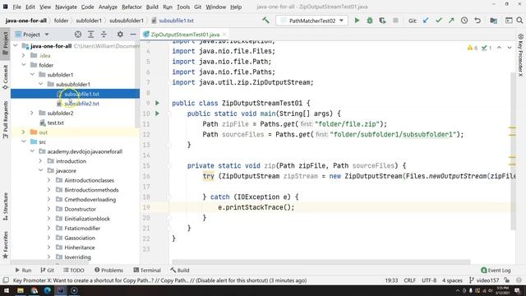Open the Refactor menu

[131, 7]
